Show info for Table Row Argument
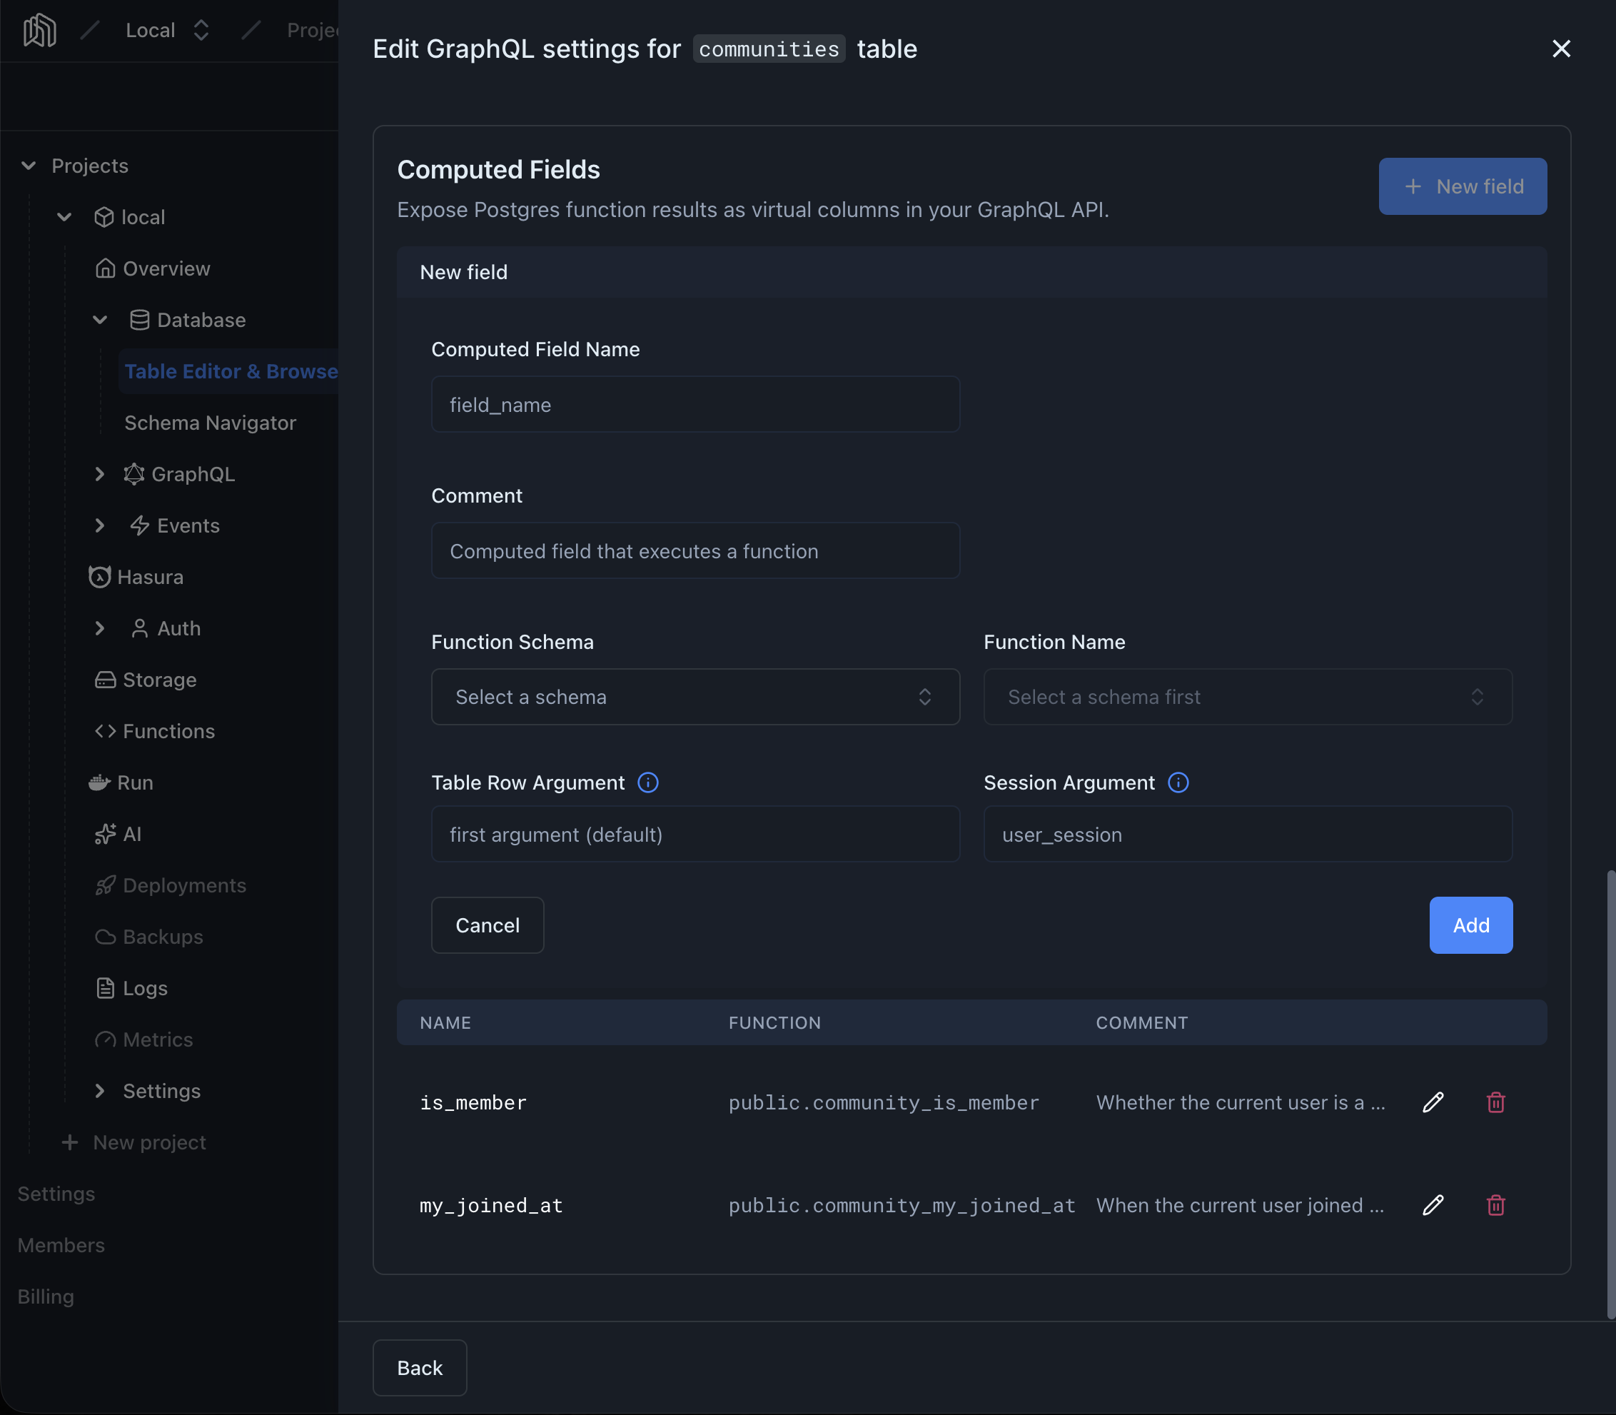Screen dimensions: 1616x1415 [x=647, y=782]
